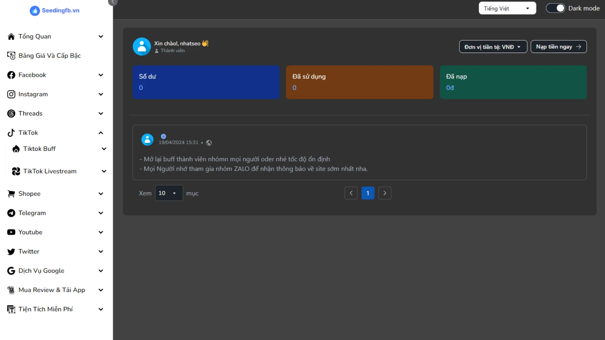Expand the Mua Review & Tải App chevron
Viewport: 605px width, 340px height.
coord(101,290)
